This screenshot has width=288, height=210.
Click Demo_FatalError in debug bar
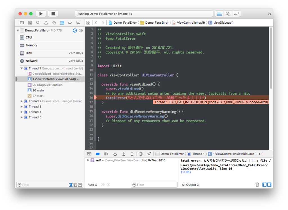click(170, 154)
